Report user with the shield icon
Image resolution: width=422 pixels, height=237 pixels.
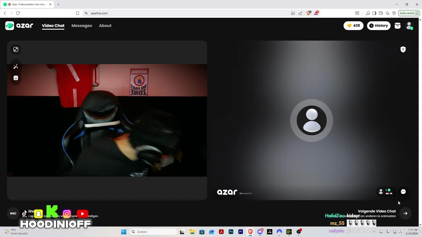[x=403, y=49]
